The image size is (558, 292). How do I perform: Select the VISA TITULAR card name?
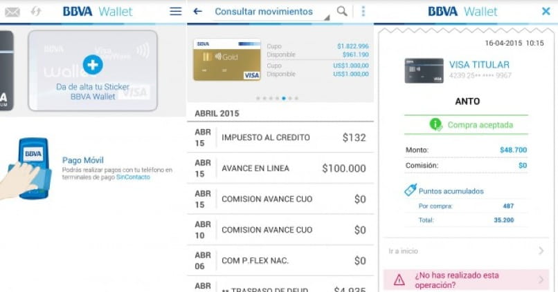479,65
